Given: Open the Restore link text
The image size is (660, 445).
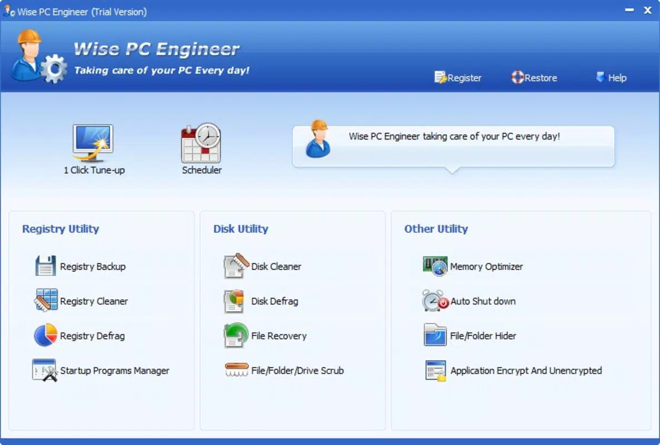Looking at the screenshot, I should 540,78.
